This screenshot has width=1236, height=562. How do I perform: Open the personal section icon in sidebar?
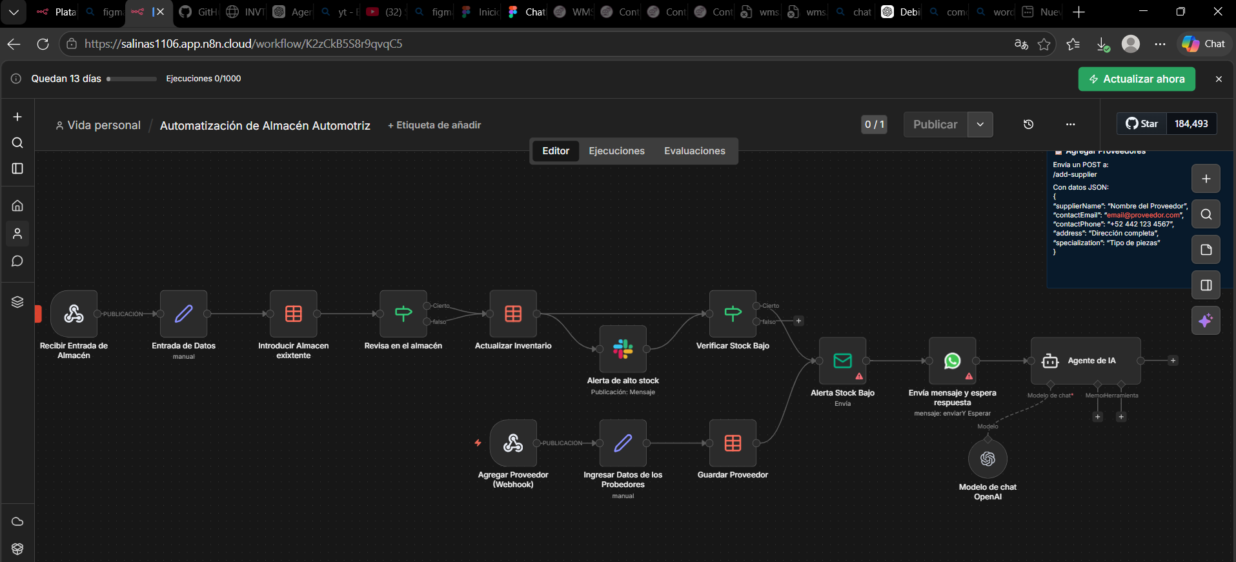[x=17, y=234]
